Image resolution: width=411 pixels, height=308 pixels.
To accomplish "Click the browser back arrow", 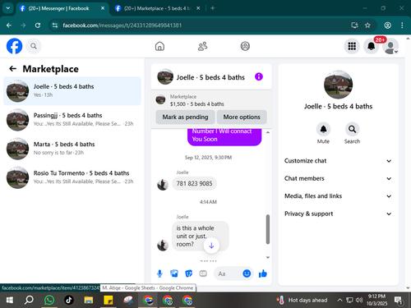I will [x=9, y=25].
